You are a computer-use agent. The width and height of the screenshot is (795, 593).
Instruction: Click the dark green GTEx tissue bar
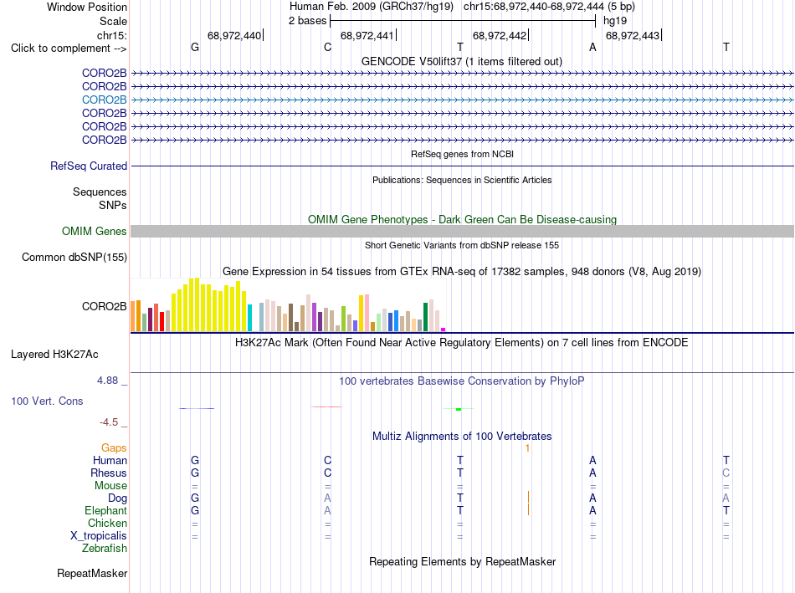click(x=425, y=317)
